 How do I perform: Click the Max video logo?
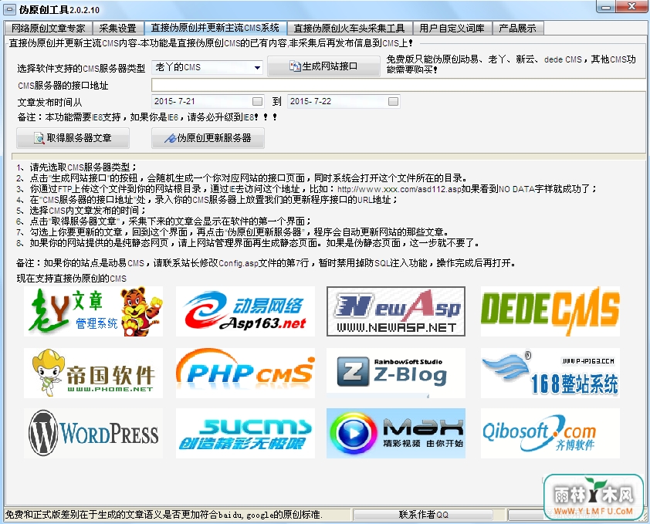(396, 433)
